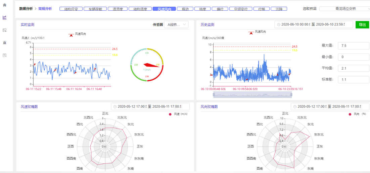Open the alarm siren icon in sidebar
The width and height of the screenshot is (370, 173).
pyautogui.click(x=4, y=42)
